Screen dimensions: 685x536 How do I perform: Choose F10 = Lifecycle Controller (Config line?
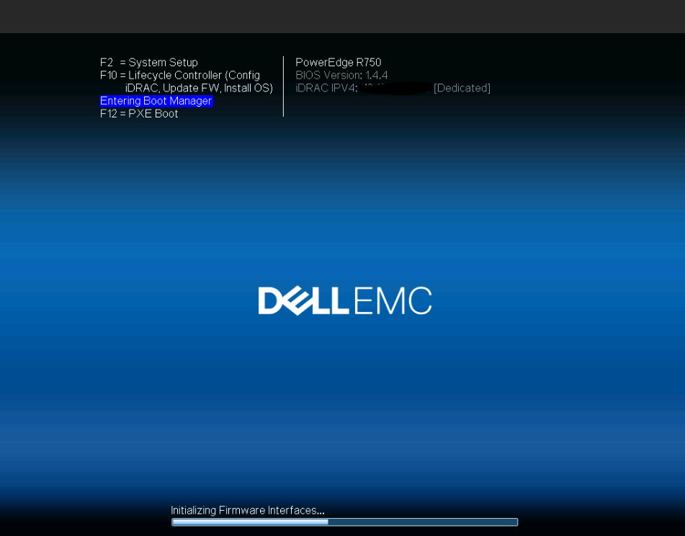point(180,75)
